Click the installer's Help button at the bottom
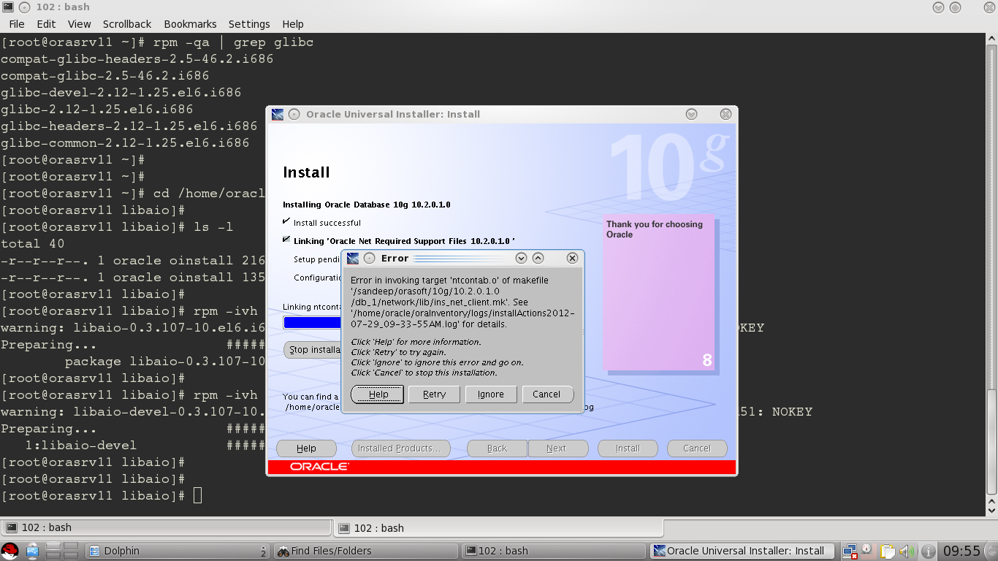 306,449
